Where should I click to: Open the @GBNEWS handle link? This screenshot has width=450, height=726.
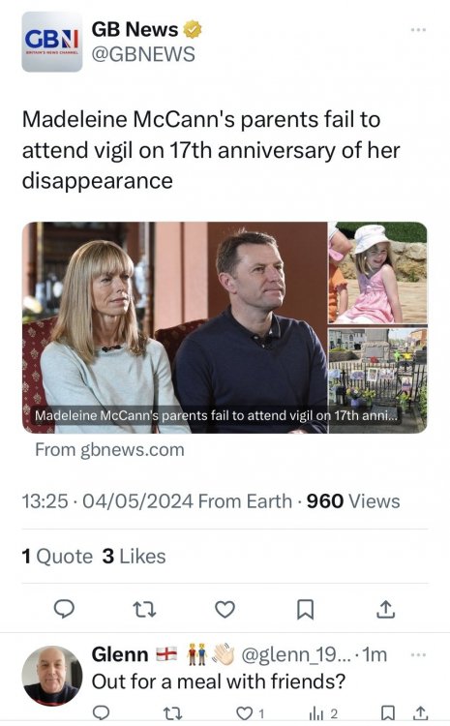[143, 54]
